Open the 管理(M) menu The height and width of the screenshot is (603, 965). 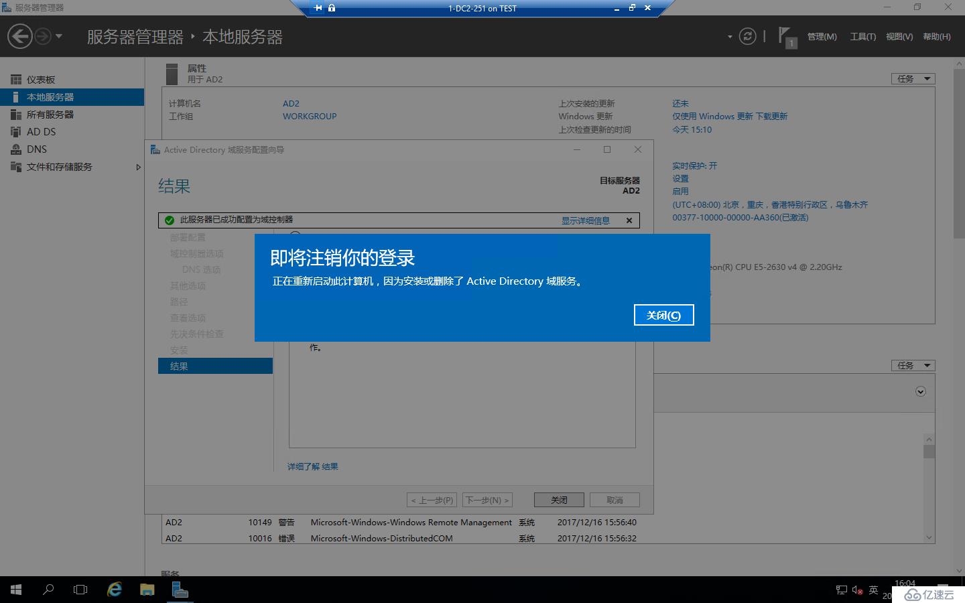coord(822,37)
